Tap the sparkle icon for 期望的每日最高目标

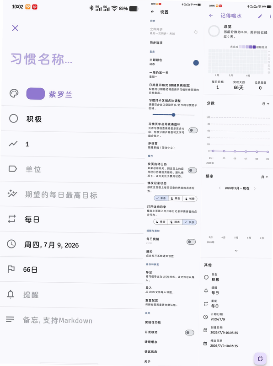(x=12, y=194)
